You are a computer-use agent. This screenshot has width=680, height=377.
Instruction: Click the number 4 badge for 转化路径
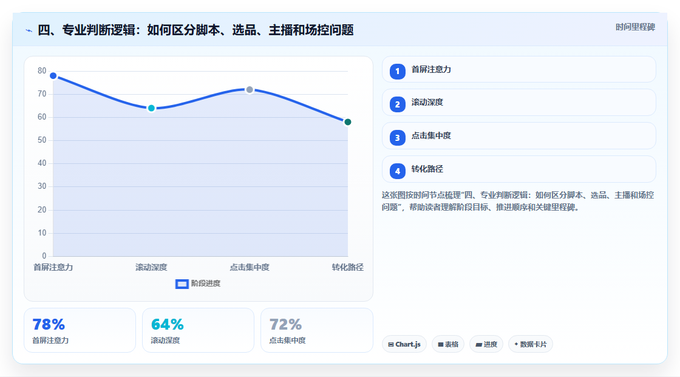(397, 171)
